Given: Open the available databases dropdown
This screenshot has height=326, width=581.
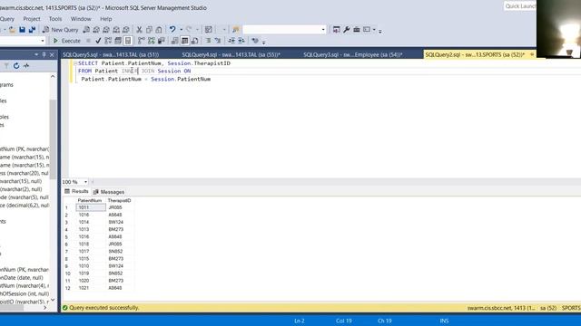Looking at the screenshot, I should pyautogui.click(x=43, y=41).
